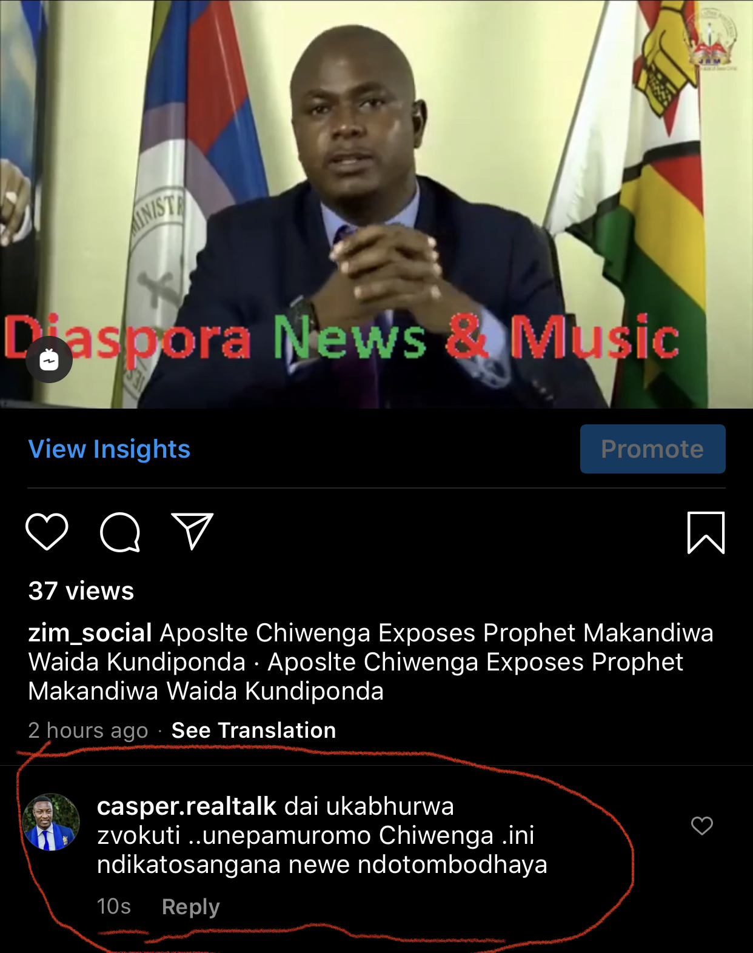
Task: Save post with bookmark icon
Action: pyautogui.click(x=706, y=532)
